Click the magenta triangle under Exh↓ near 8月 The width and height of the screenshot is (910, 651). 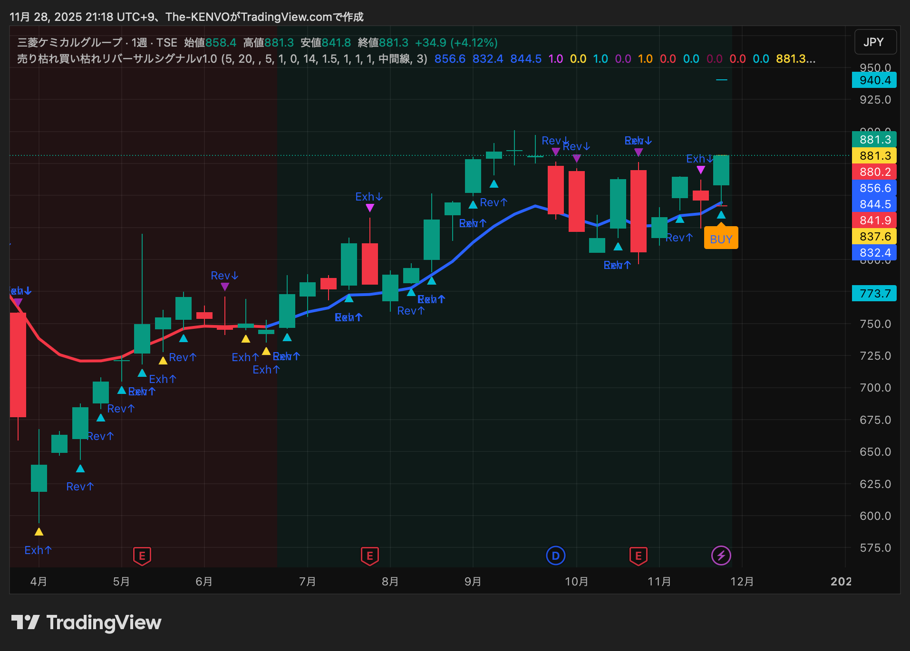coord(370,208)
